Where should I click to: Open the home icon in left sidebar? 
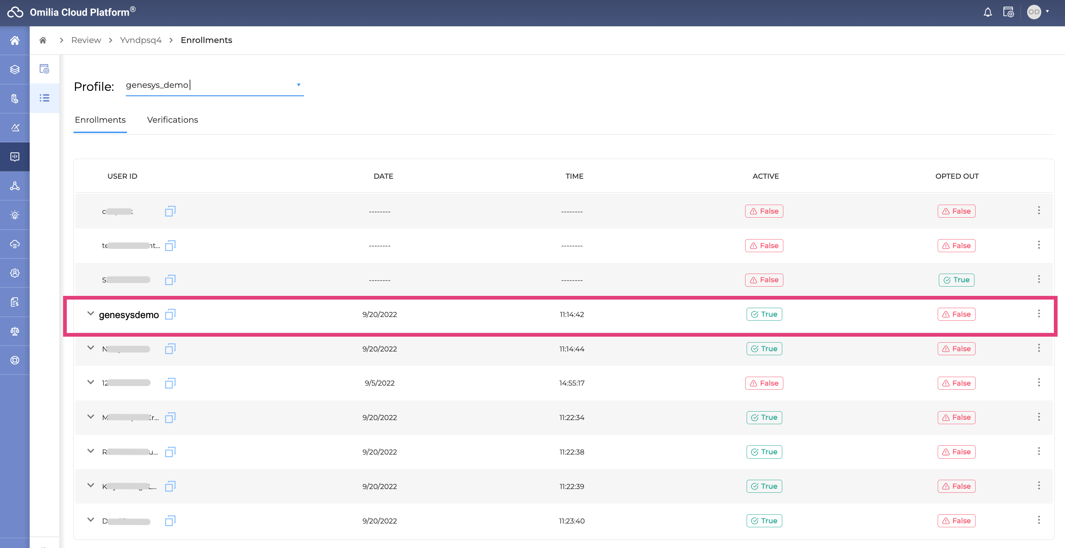click(15, 40)
